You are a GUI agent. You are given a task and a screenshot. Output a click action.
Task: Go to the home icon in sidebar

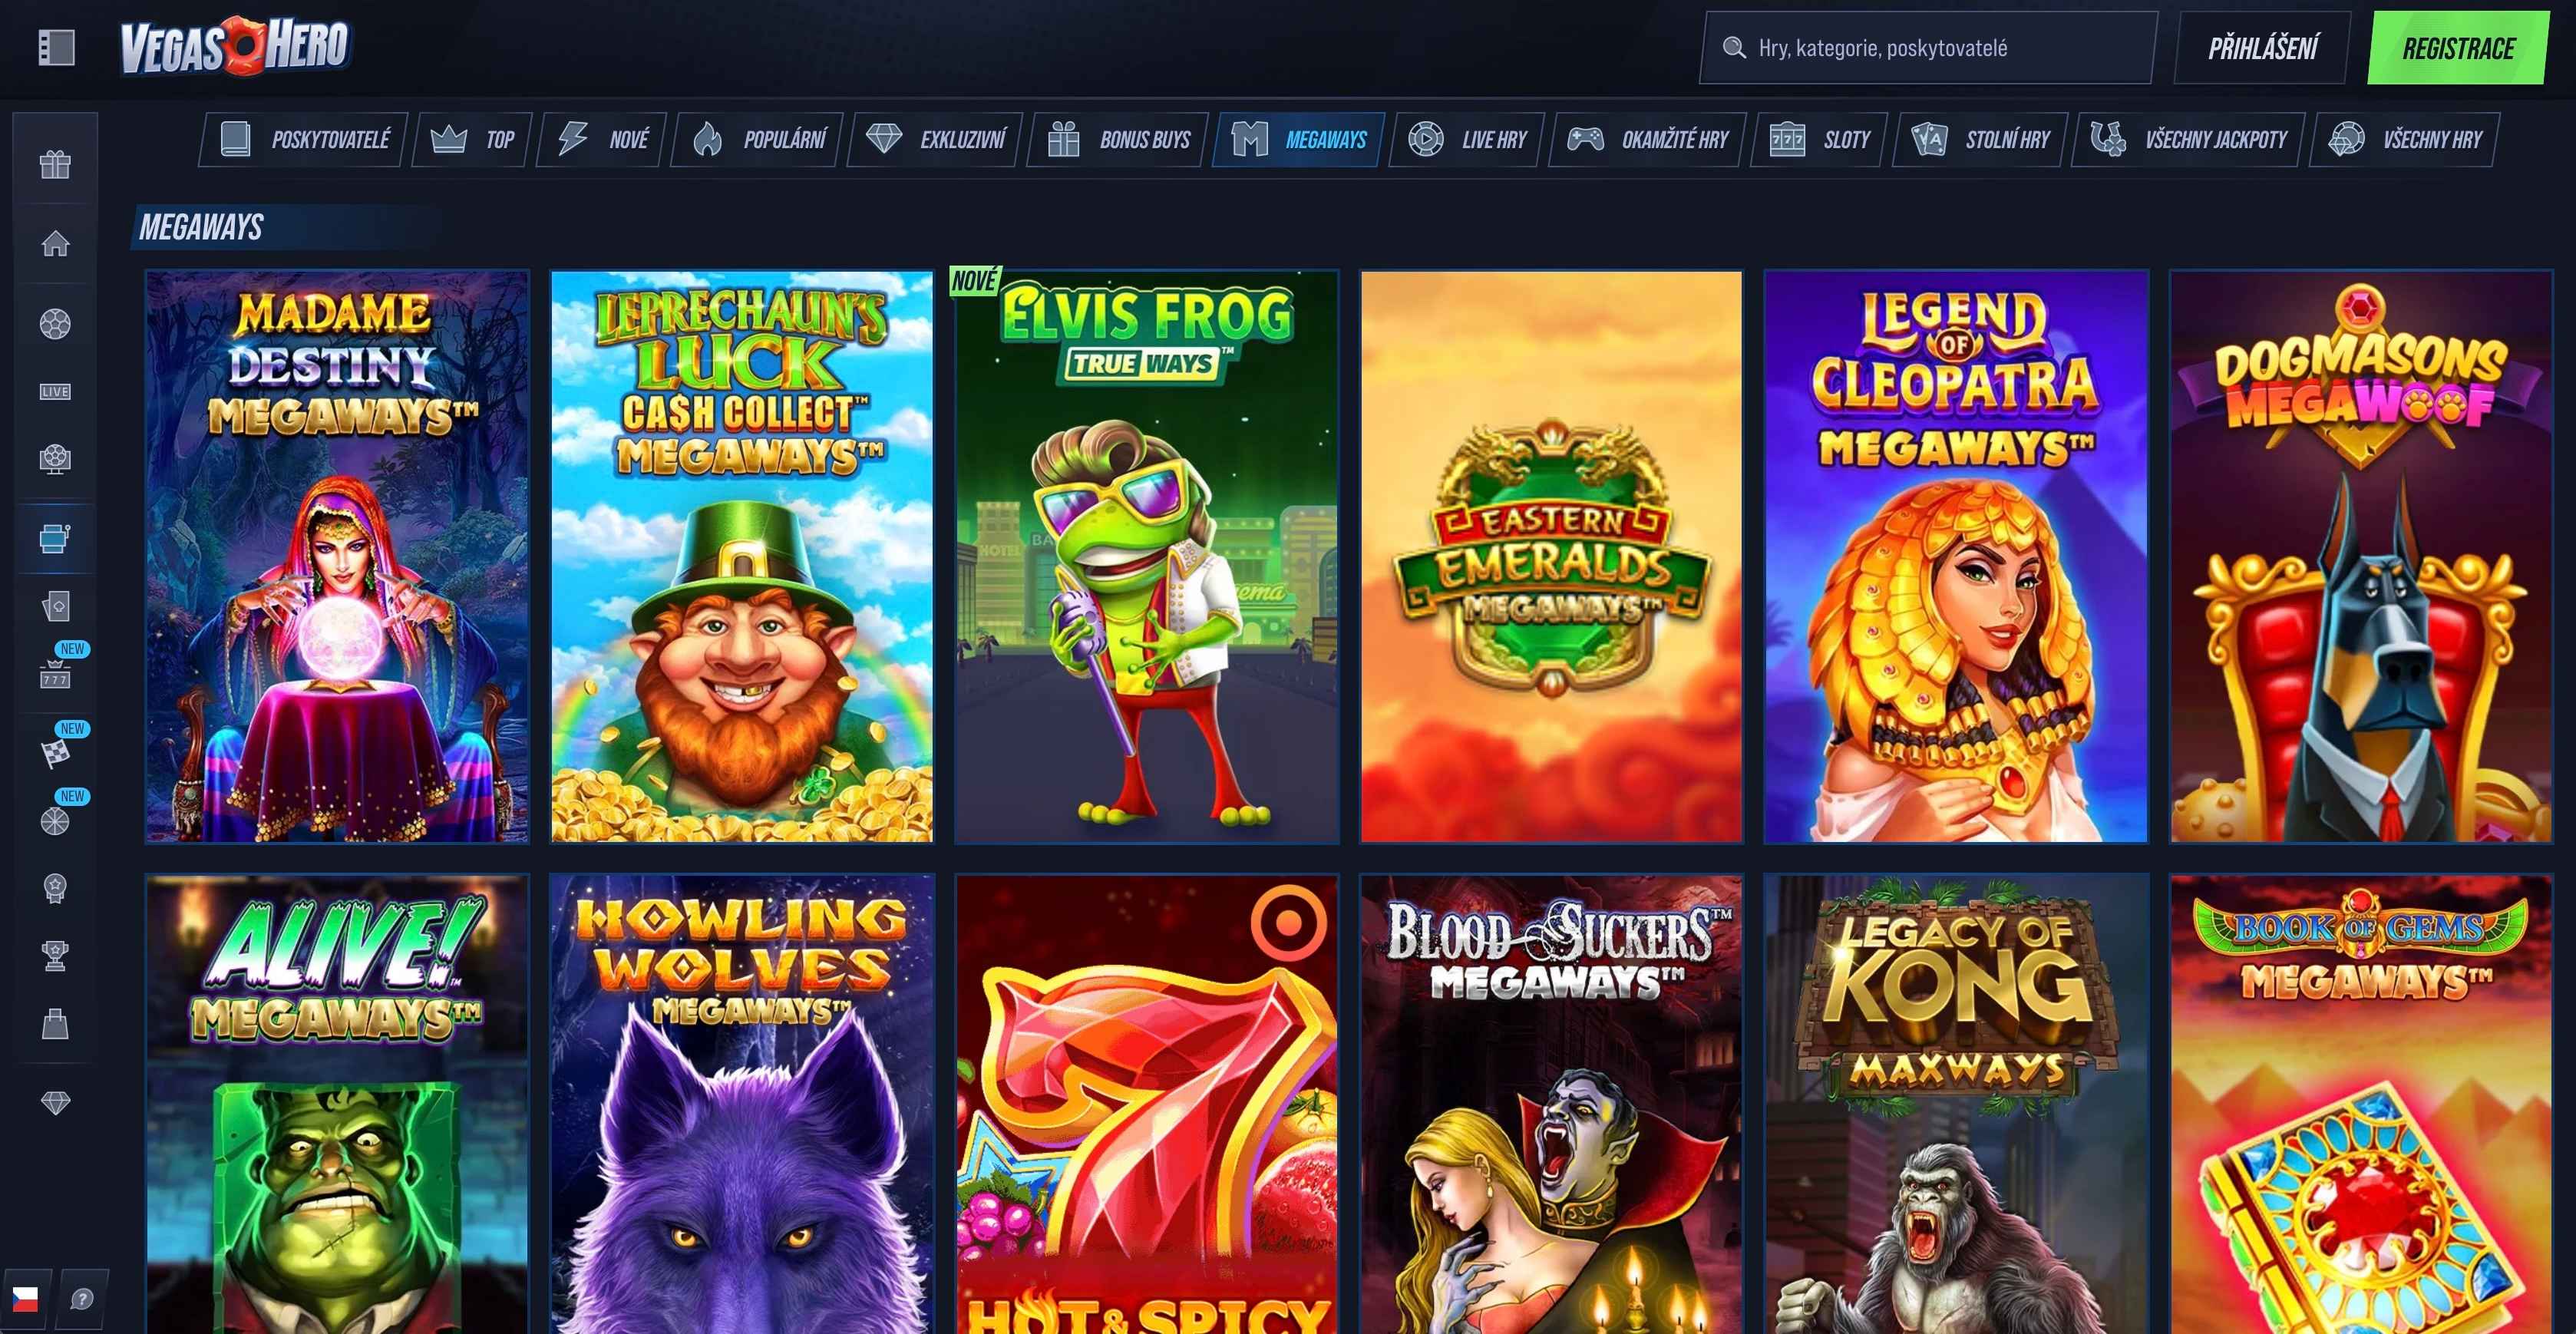click(55, 243)
